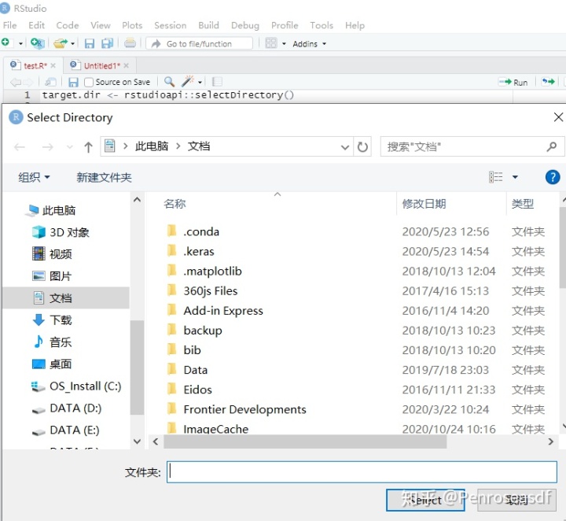Open the Build menu

208,25
